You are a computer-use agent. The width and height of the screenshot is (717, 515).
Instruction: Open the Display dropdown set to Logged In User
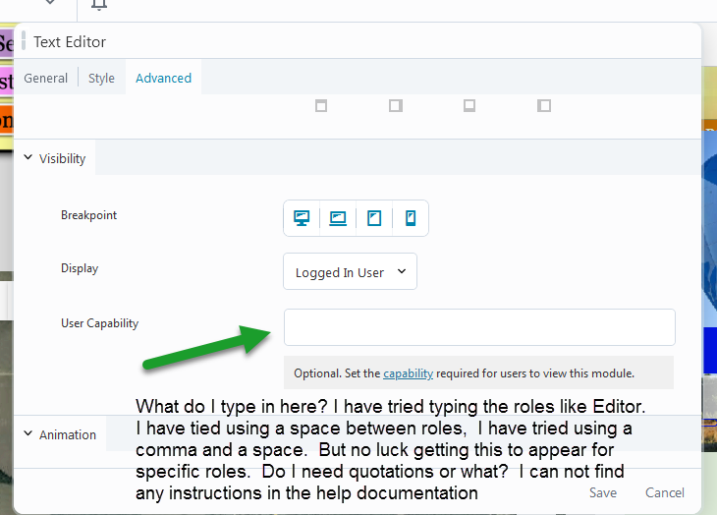point(350,272)
